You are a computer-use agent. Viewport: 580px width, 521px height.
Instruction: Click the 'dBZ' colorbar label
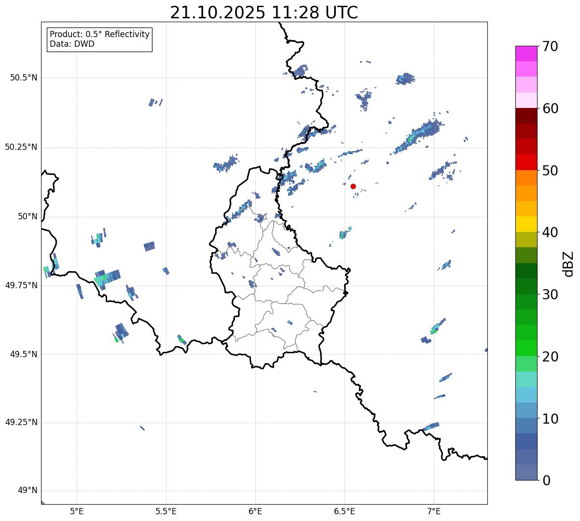pyautogui.click(x=569, y=263)
